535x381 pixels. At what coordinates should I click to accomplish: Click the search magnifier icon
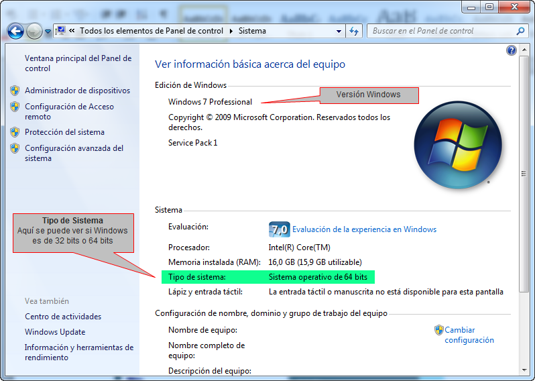[x=520, y=31]
